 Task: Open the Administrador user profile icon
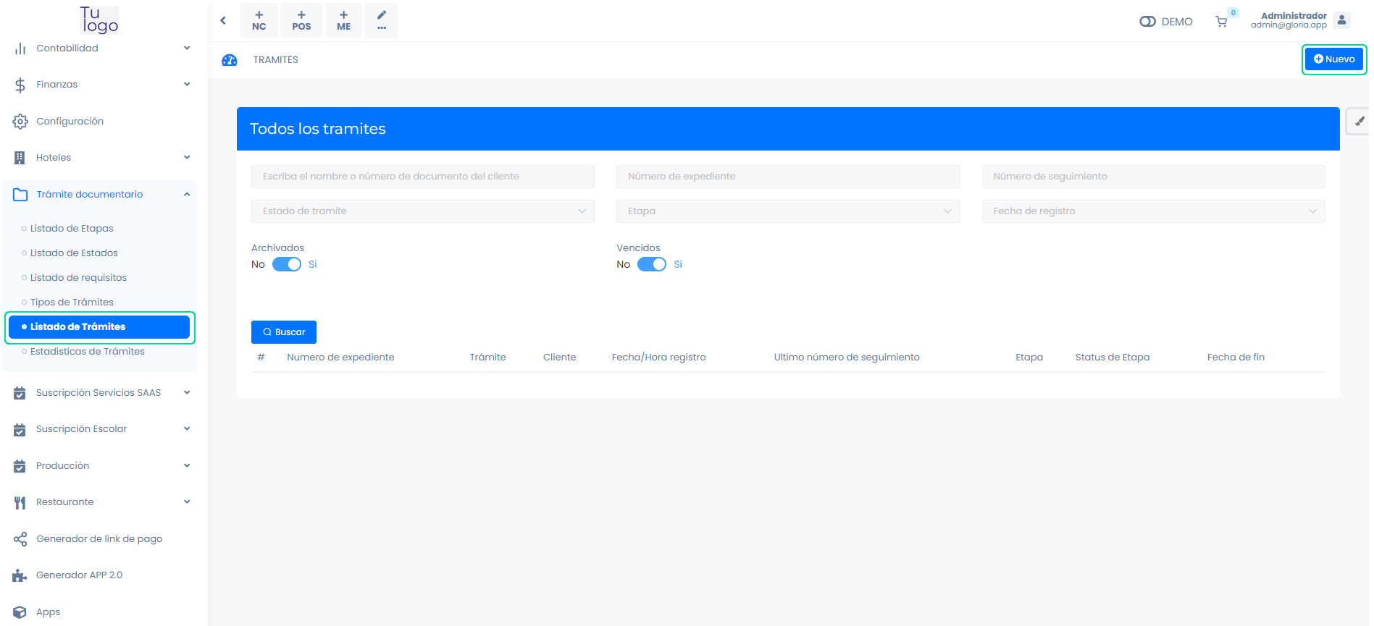(1341, 20)
